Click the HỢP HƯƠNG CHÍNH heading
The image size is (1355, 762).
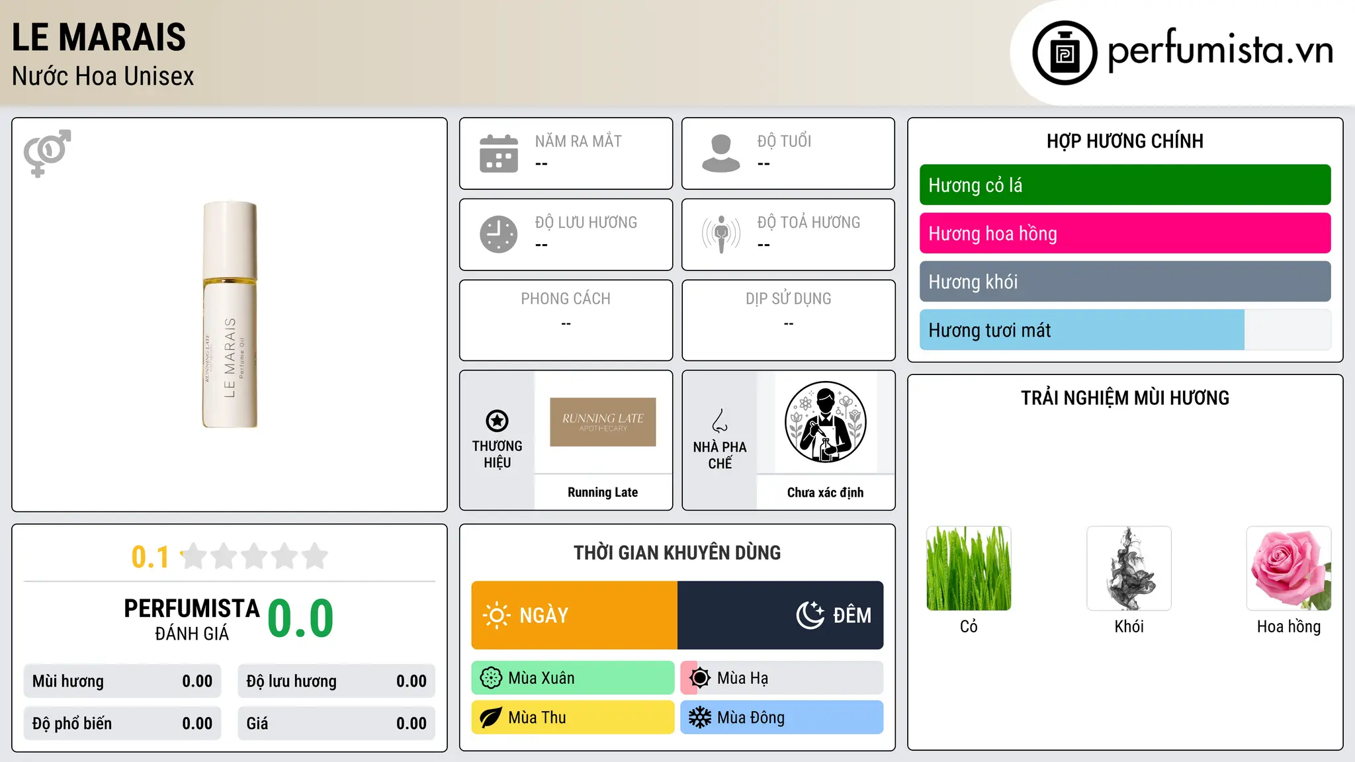coord(1125,141)
